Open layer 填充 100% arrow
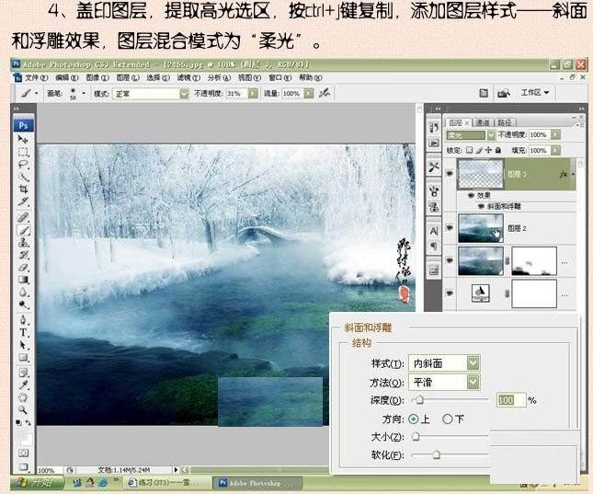The width and height of the screenshot is (593, 494). pos(555,150)
